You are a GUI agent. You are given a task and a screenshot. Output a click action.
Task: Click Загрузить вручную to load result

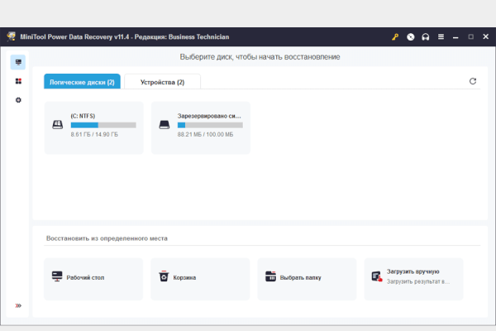[413, 278]
